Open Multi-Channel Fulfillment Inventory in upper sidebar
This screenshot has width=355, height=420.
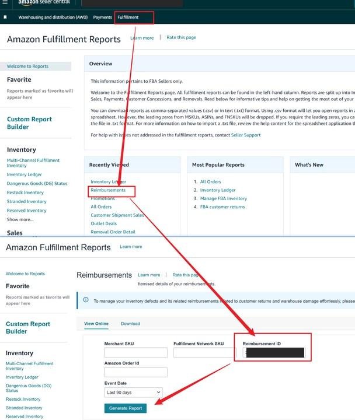tap(33, 163)
